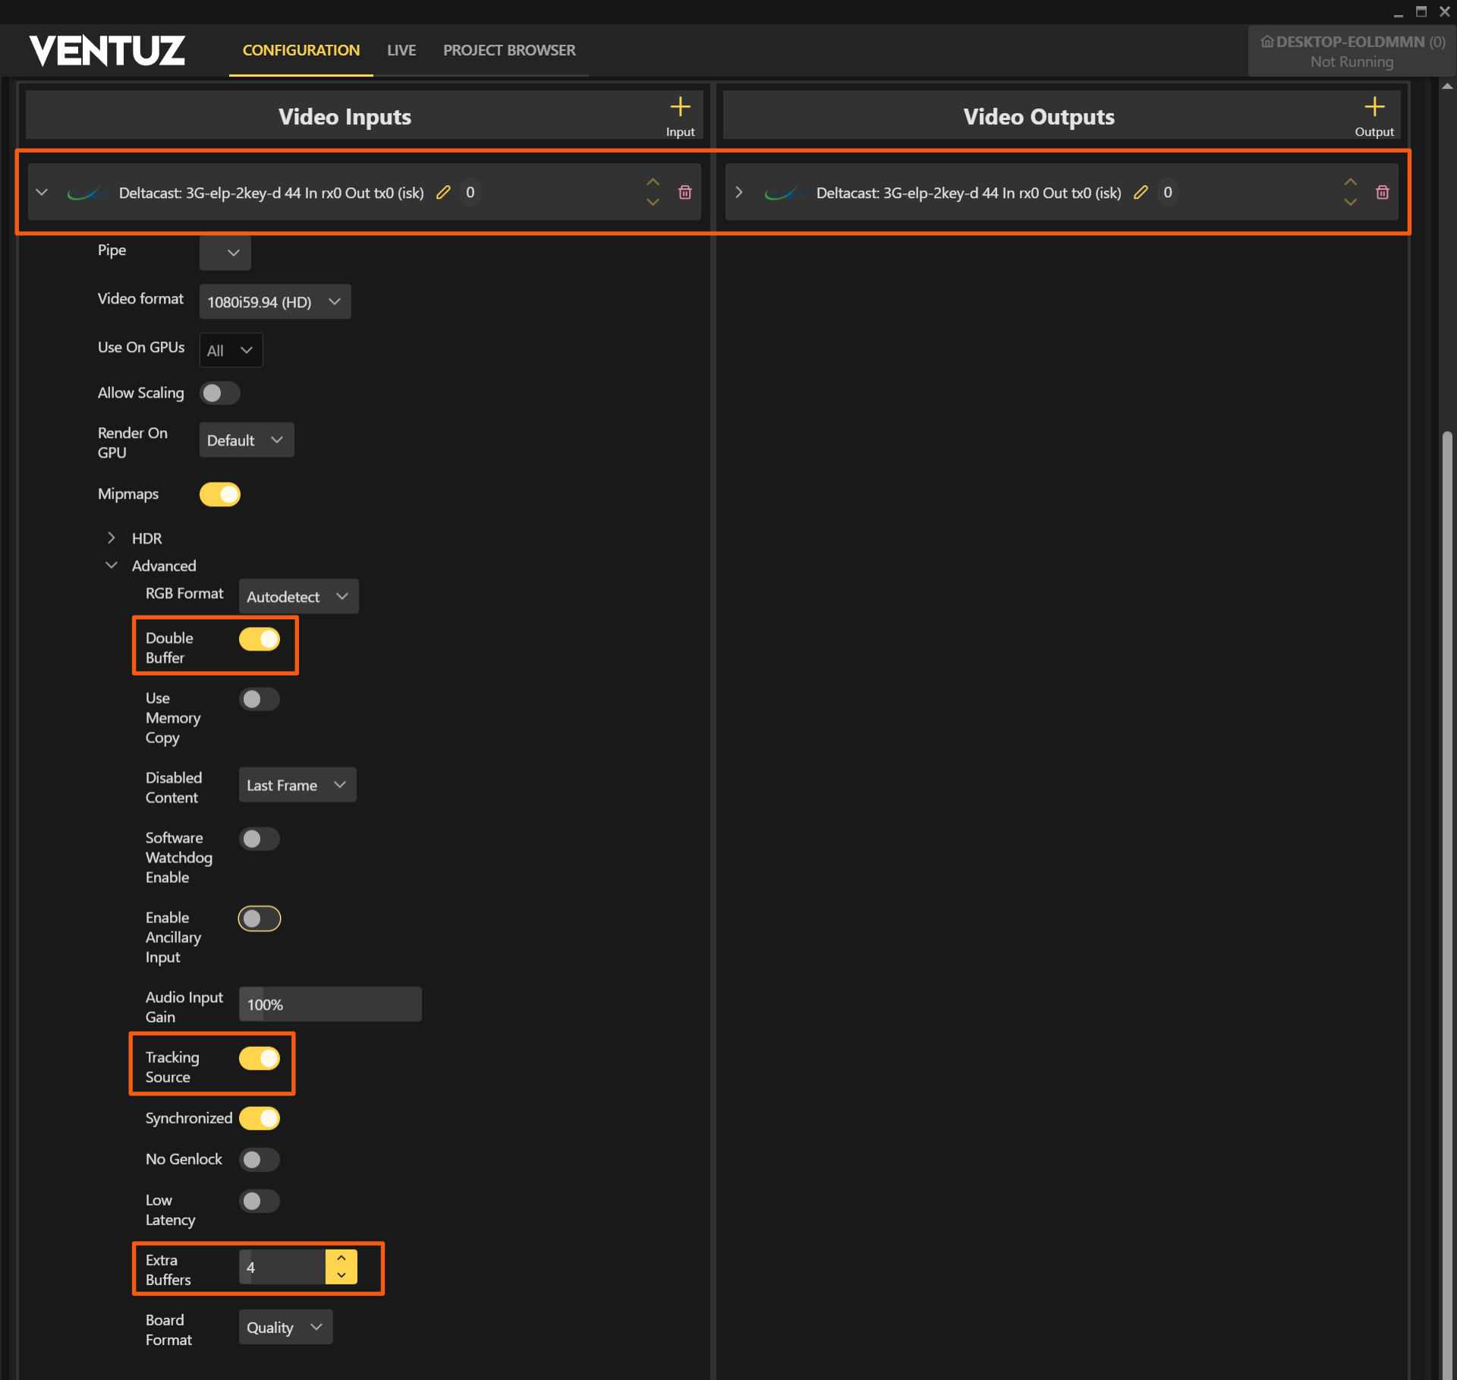Increase the Extra Buffers value by one
Viewport: 1457px width, 1380px height.
pos(341,1258)
